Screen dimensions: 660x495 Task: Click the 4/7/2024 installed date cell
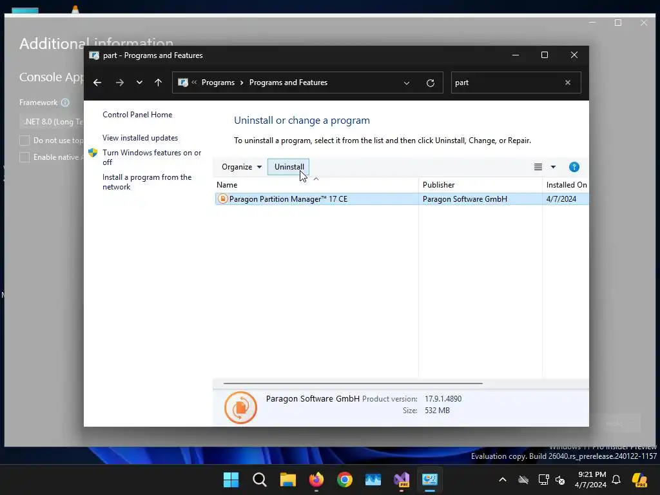(561, 199)
